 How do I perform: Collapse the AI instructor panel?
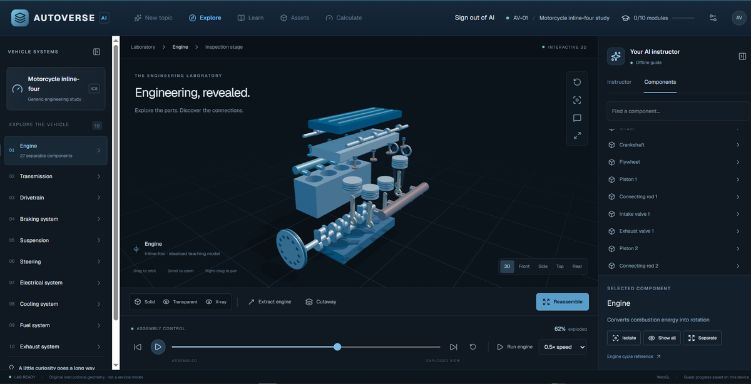(742, 56)
